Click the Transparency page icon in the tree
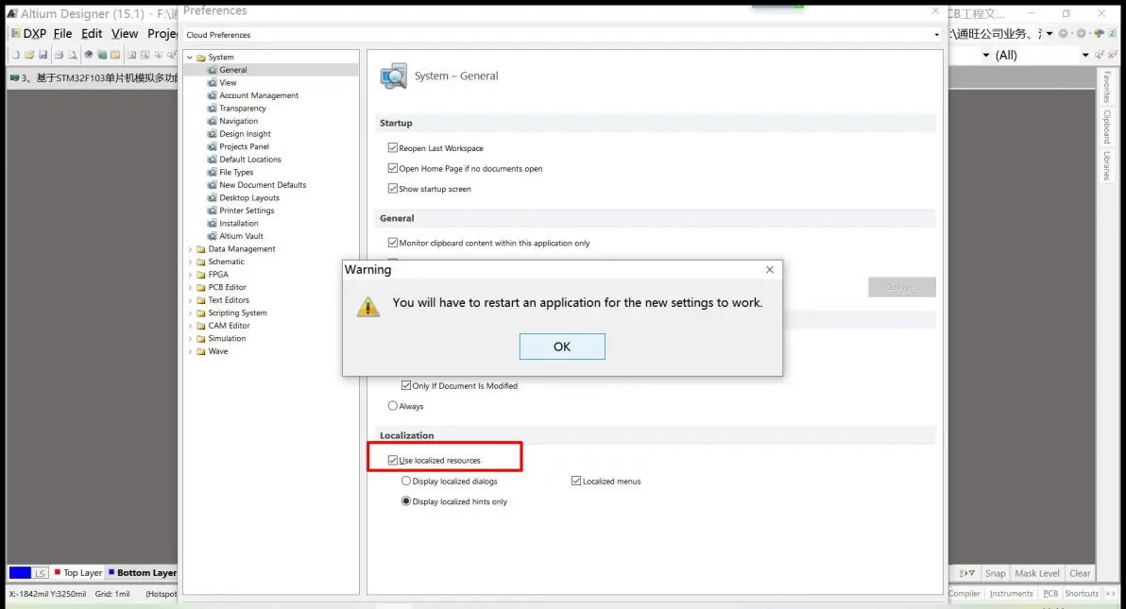The image size is (1126, 609). tap(212, 109)
